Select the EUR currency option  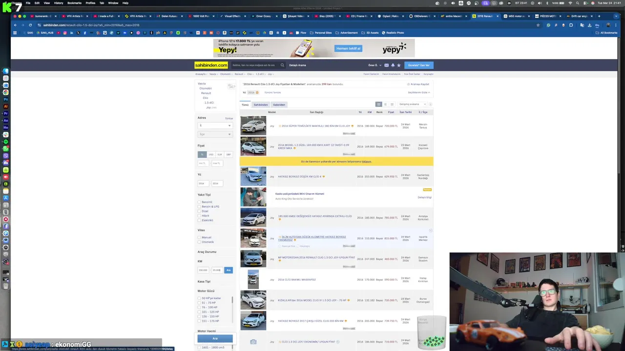pyautogui.click(x=220, y=155)
